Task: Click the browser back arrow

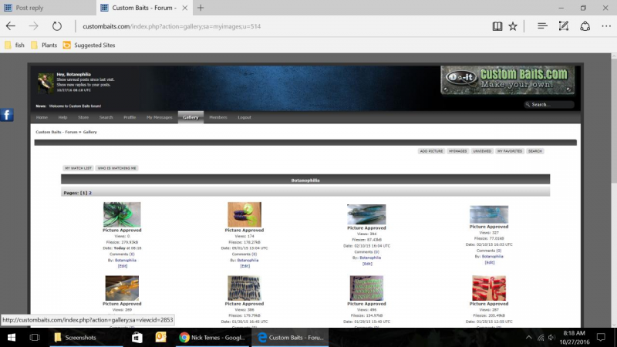Action: pos(11,26)
